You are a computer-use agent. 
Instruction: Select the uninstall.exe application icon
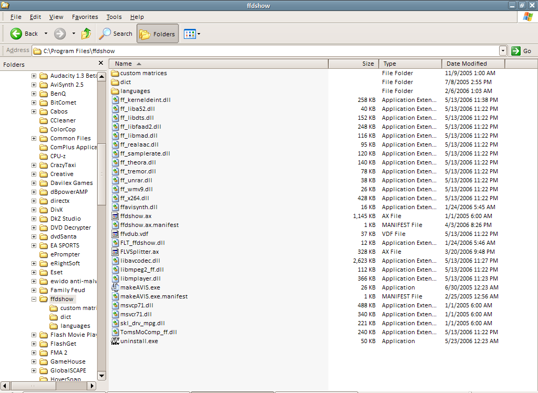point(116,341)
